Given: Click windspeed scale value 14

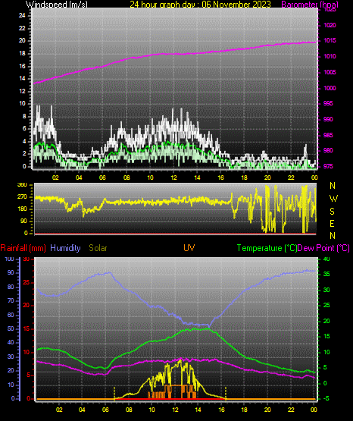Looking at the screenshot, I should click(x=22, y=79).
